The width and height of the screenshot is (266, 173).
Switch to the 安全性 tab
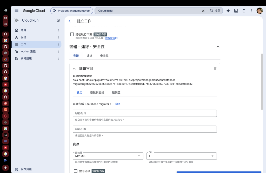pos(104,56)
